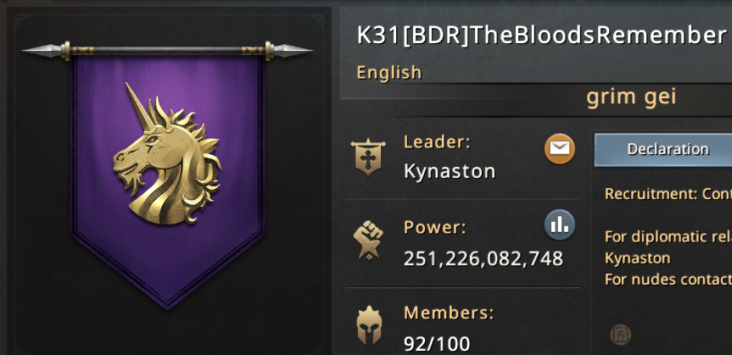Click the fist power icon
Viewport: 732px width, 355px height.
click(x=368, y=240)
